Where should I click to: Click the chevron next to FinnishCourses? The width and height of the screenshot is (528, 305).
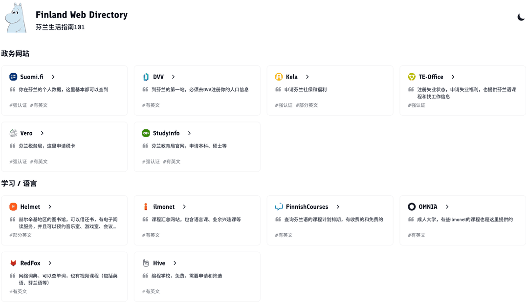click(338, 206)
